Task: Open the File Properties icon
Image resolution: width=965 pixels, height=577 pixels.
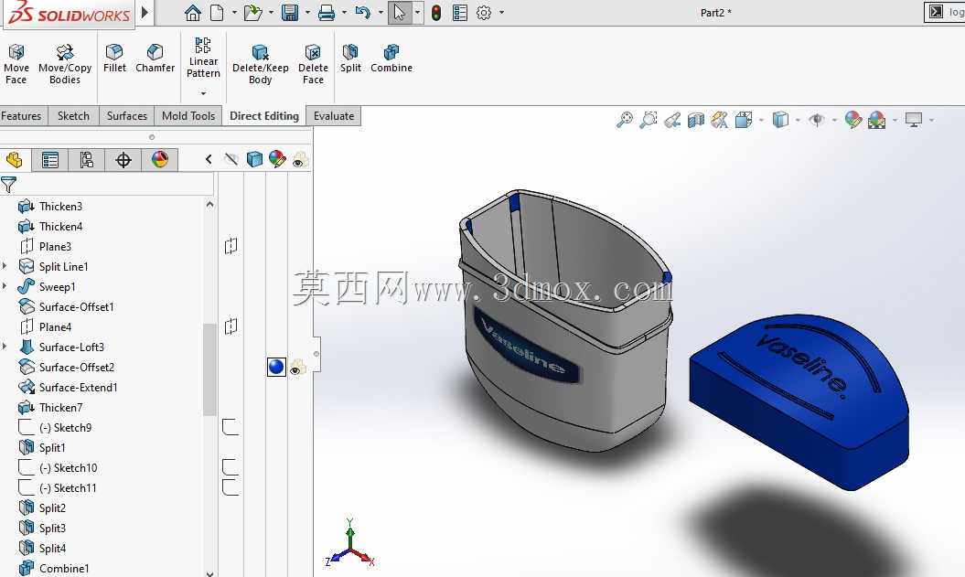Action: 460,12
